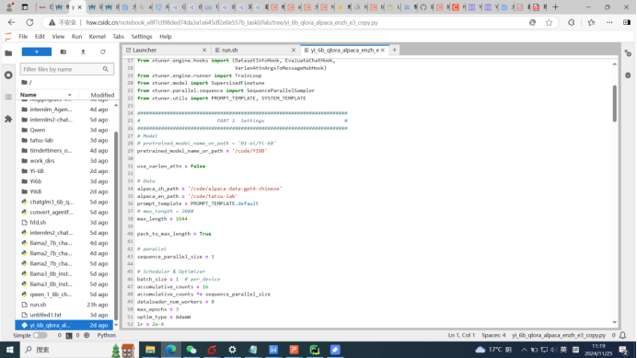This screenshot has height=358, width=637.
Task: Toggle the Simple mode switch
Action: pyautogui.click(x=40, y=335)
